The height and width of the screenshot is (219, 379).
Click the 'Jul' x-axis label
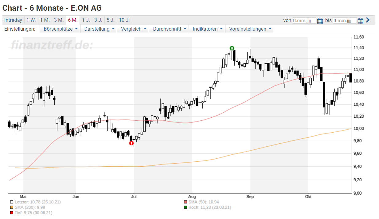coord(134,197)
